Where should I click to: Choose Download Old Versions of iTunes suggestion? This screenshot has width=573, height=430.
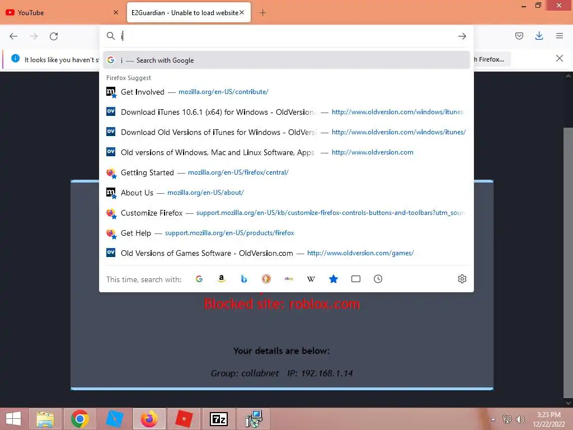[x=286, y=132]
